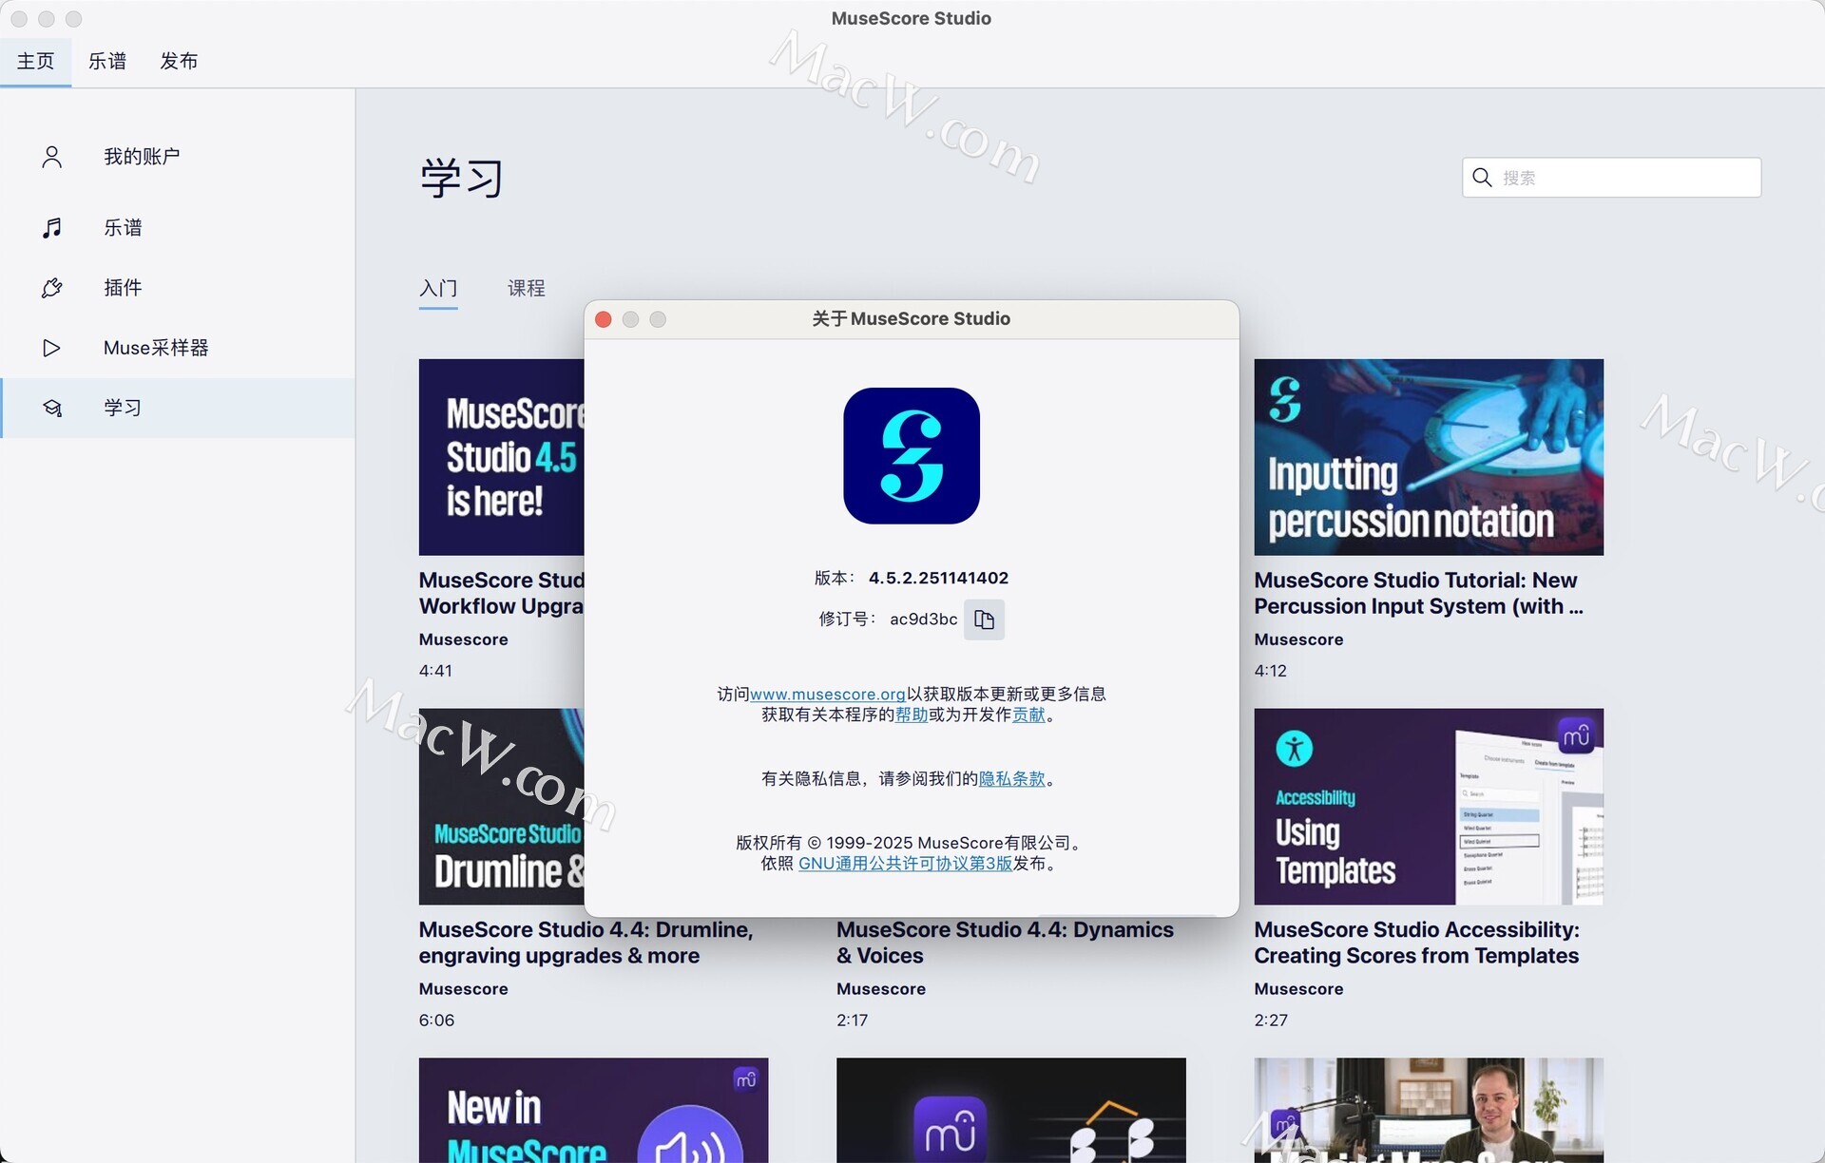The width and height of the screenshot is (1825, 1163).
Task: Click the plugin plug icon in sidebar
Action: coord(52,288)
